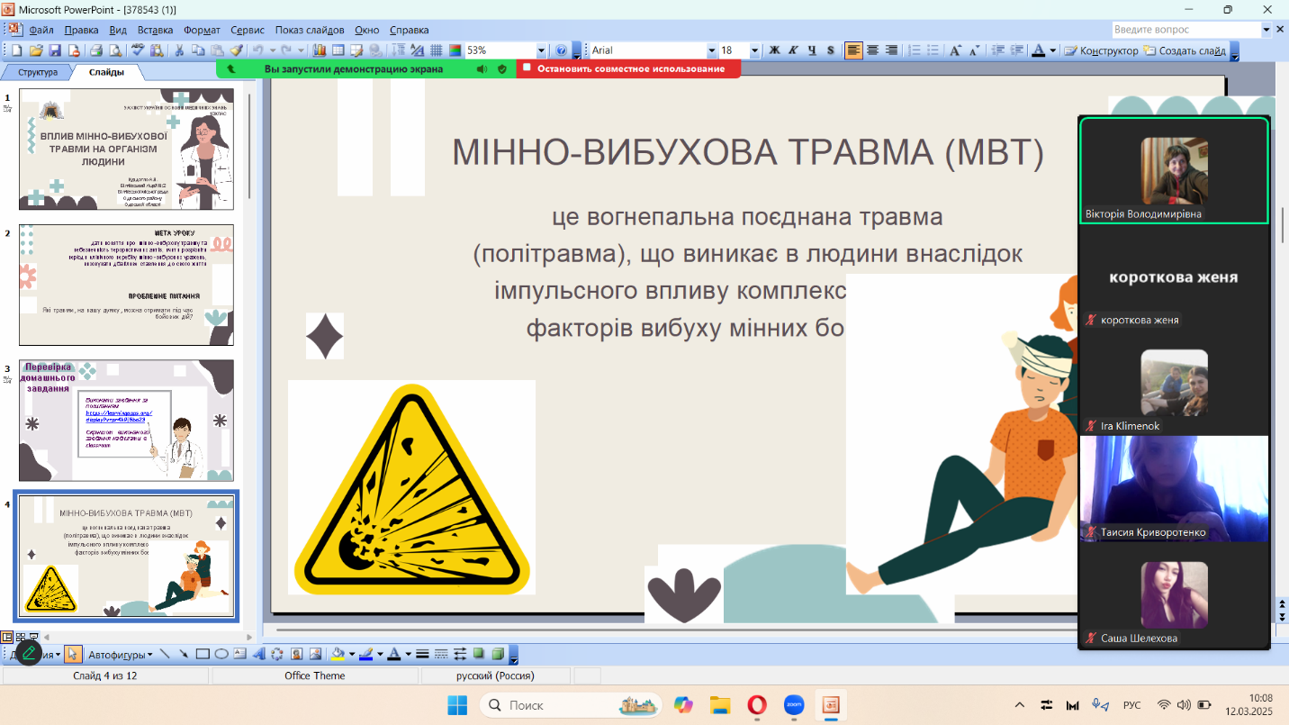Select the Oval drawing tool
The image size is (1289, 725).
click(221, 654)
